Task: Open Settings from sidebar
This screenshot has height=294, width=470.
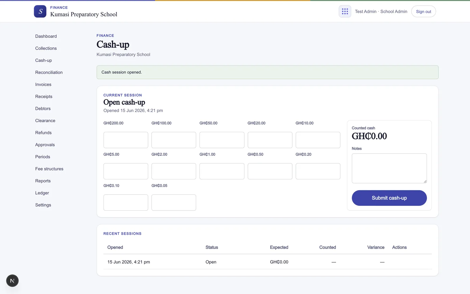Action: click(43, 205)
